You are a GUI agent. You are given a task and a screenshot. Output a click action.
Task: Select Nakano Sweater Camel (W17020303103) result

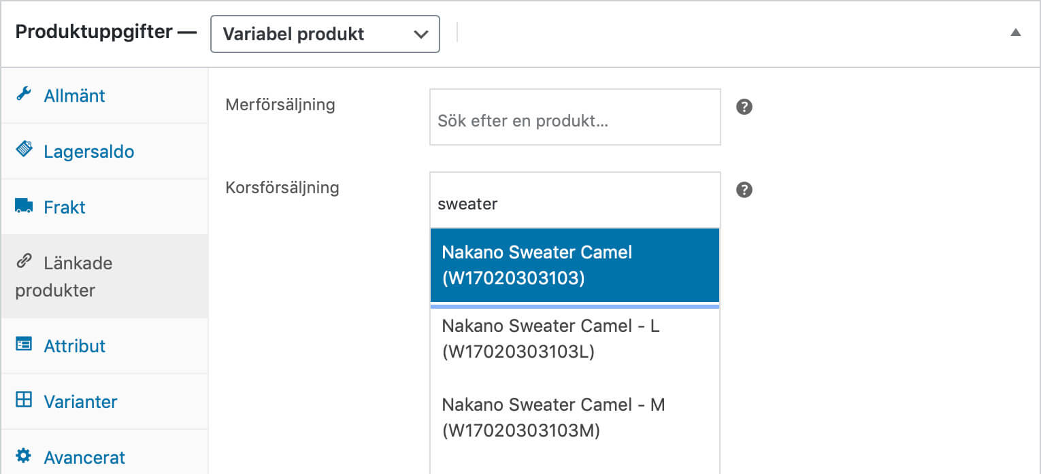[574, 265]
